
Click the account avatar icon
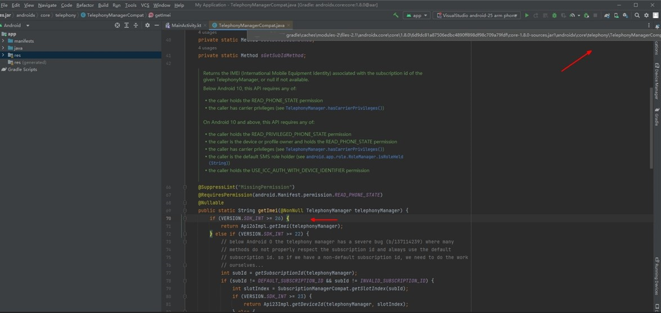[x=655, y=15]
